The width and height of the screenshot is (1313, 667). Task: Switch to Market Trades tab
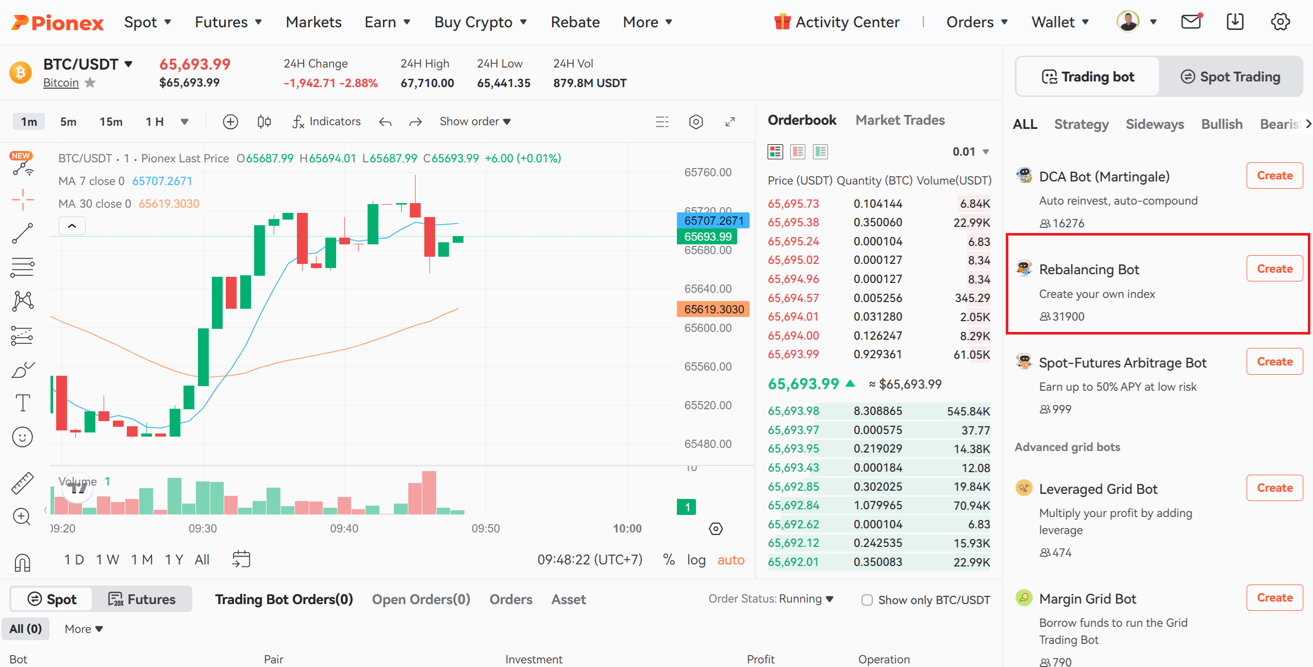(900, 120)
